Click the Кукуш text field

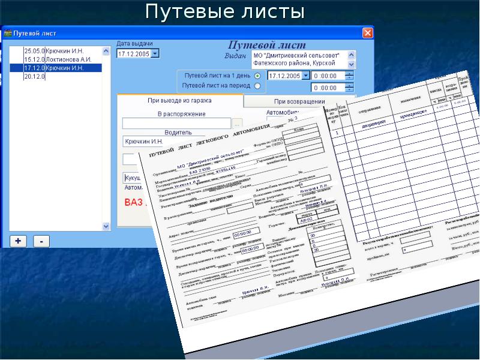[133, 178]
